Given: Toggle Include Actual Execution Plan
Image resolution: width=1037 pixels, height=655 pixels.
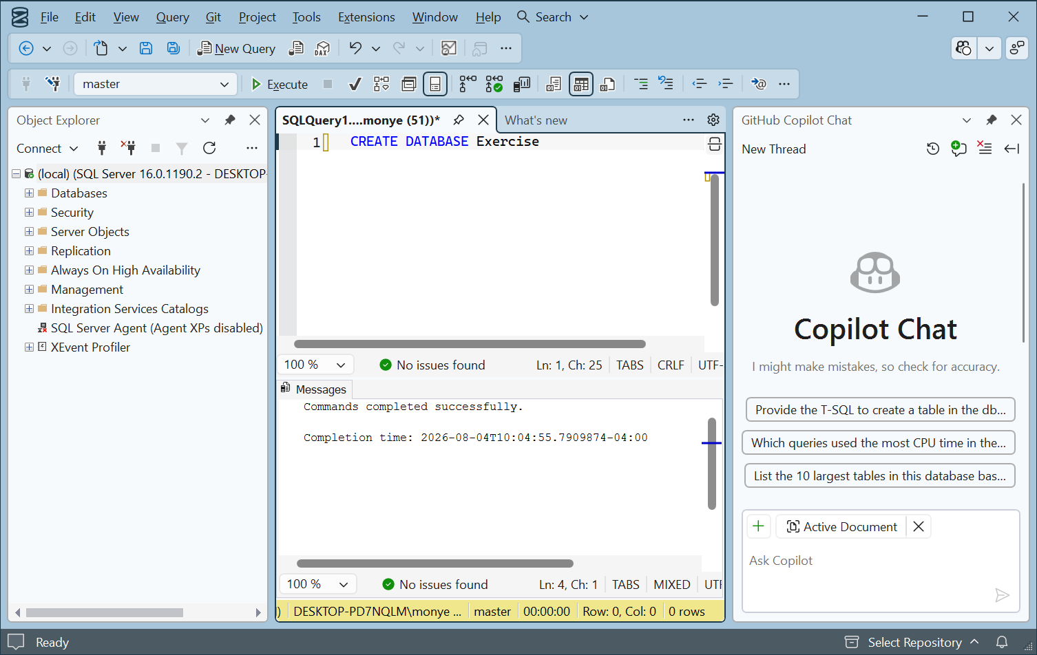Looking at the screenshot, I should [x=468, y=84].
